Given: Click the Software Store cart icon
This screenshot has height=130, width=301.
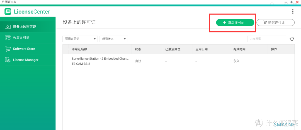Looking at the screenshot, I should pyautogui.click(x=8, y=49).
